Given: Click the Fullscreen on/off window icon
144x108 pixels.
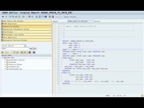Looking at the screenshot, I should (x=43, y=17).
